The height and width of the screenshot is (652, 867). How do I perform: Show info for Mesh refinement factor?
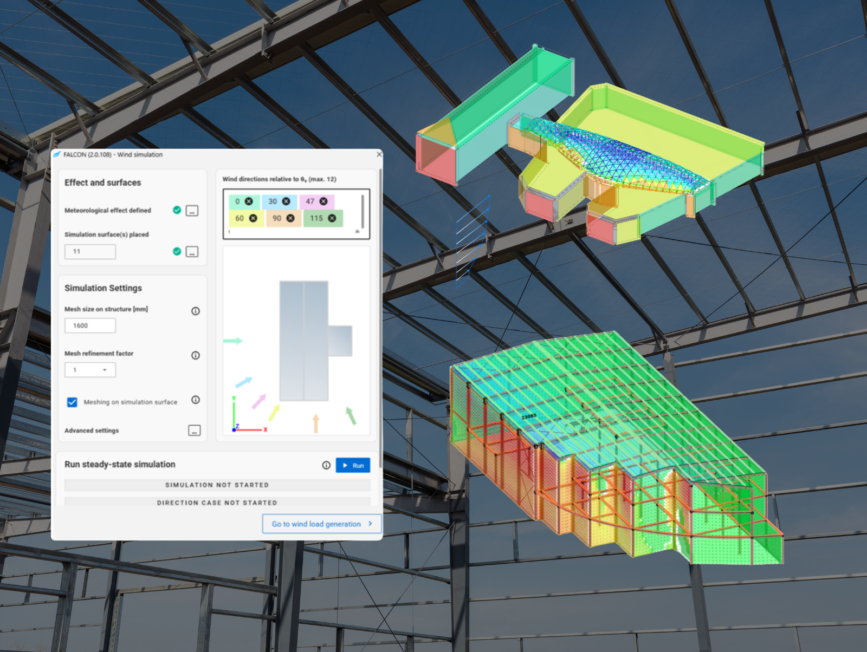click(x=196, y=355)
